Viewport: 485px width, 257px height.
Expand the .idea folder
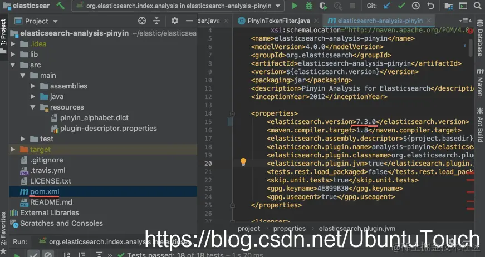(13, 44)
